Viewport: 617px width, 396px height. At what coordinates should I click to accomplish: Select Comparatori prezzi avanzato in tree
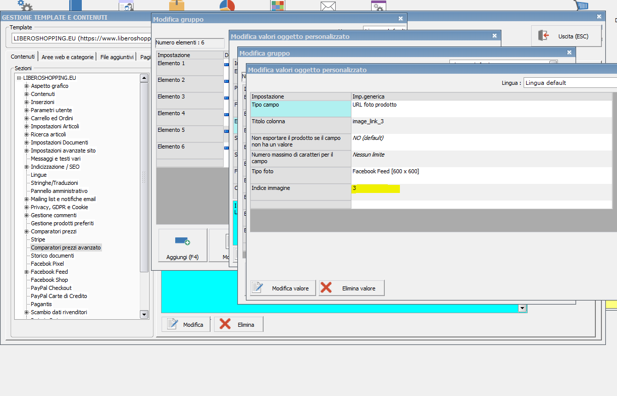click(66, 247)
